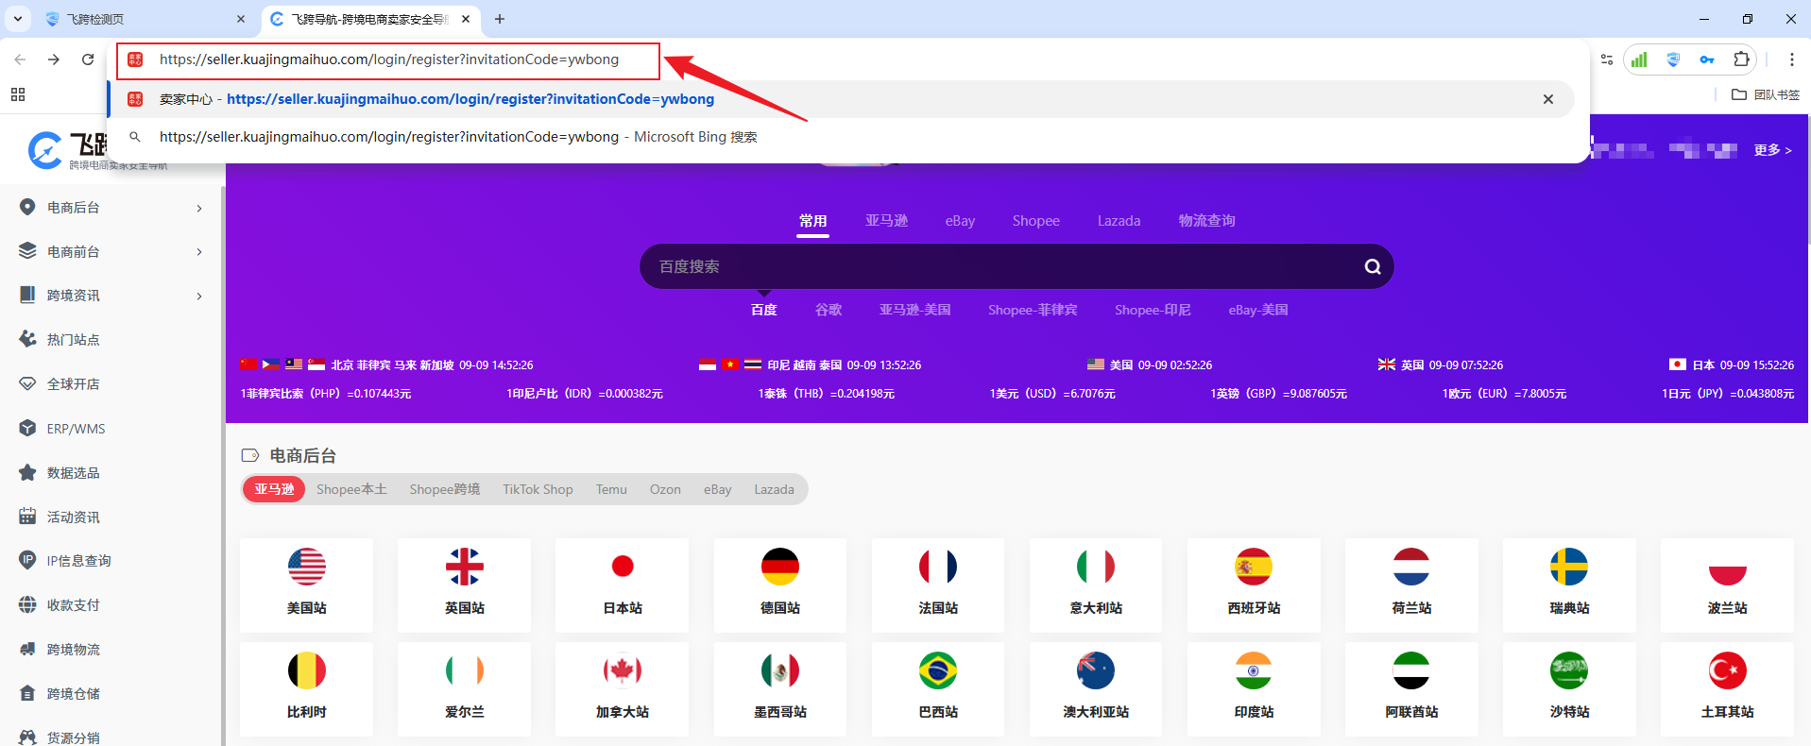This screenshot has width=1811, height=746.
Task: Click the 跨境物流 truck icon
Action: (27, 649)
